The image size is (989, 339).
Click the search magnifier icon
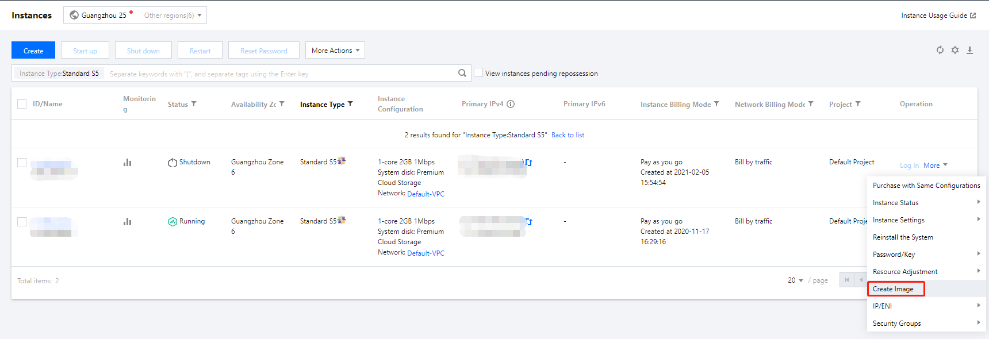[462, 73]
